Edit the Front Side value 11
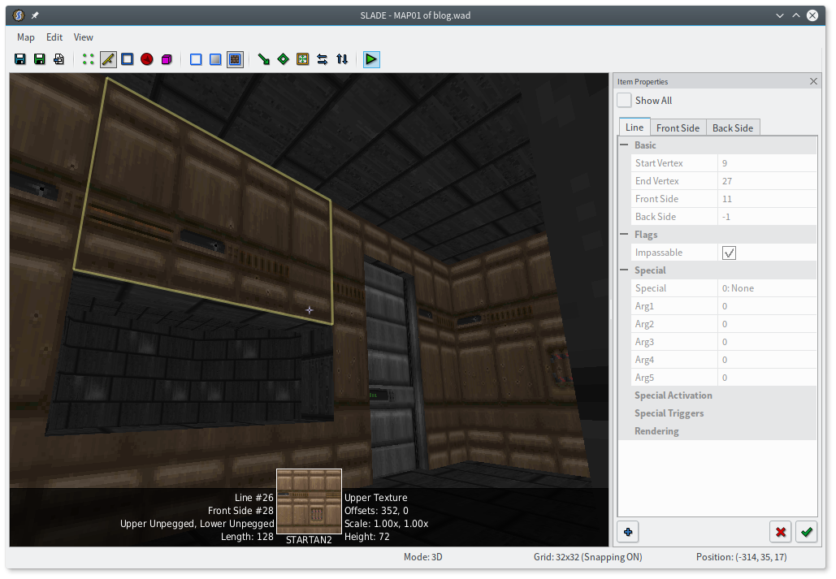Screen dimensions: 836x579 767,199
